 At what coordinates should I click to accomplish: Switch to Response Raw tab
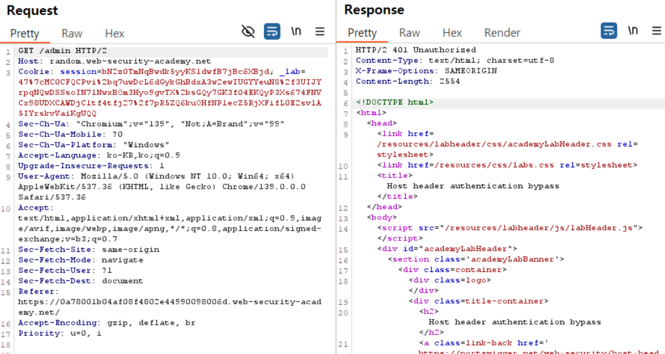(409, 33)
